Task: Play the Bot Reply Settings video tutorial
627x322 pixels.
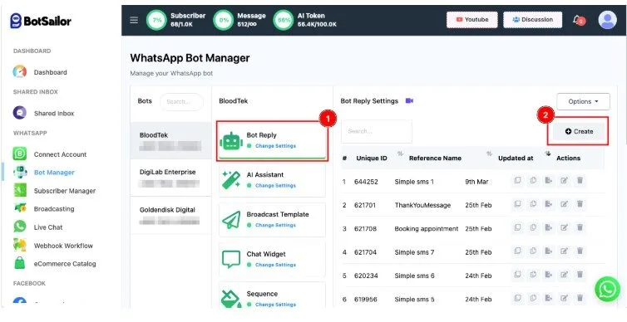Action: coord(409,101)
